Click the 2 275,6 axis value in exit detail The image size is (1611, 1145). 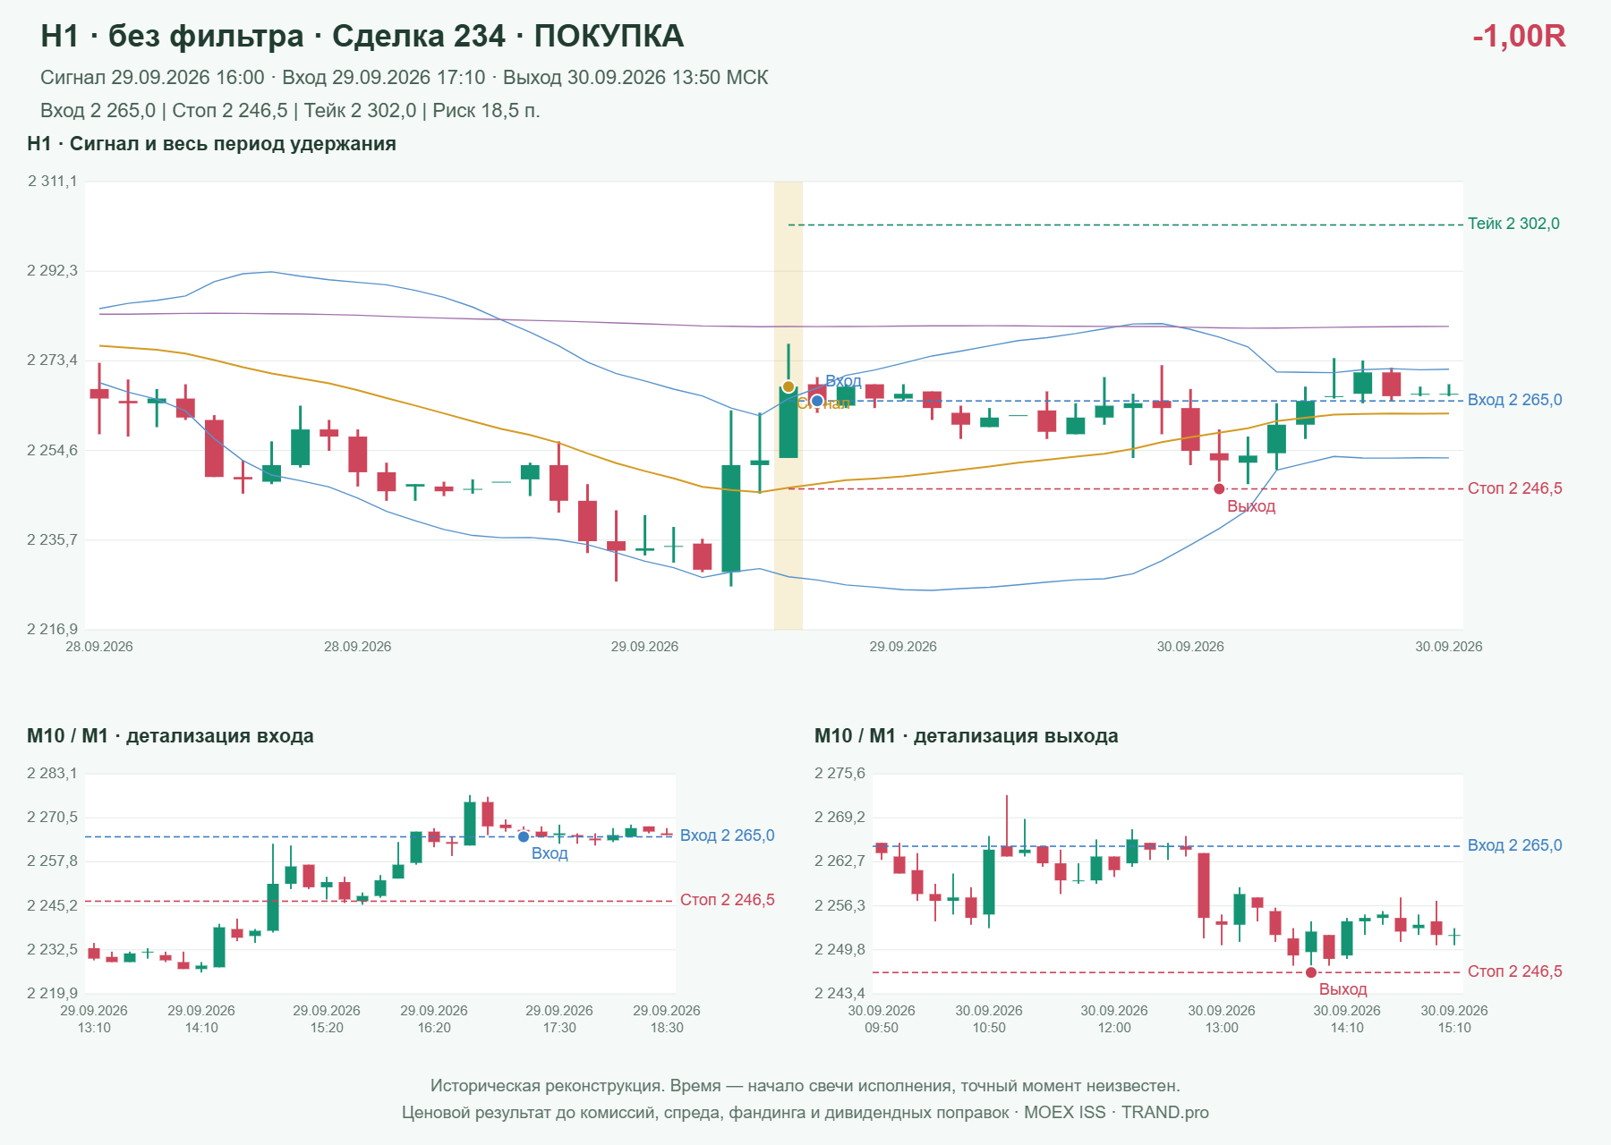(x=840, y=773)
